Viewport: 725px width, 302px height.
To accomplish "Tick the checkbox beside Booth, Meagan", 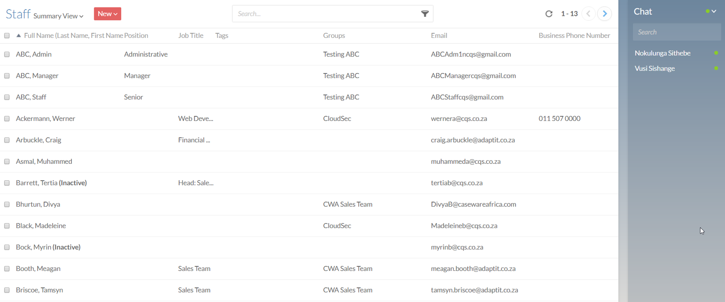I will (x=7, y=269).
